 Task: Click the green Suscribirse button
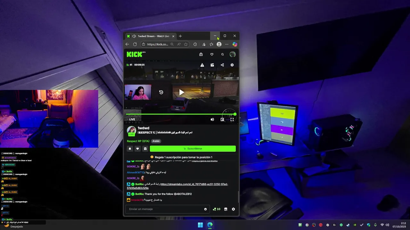coord(193,149)
